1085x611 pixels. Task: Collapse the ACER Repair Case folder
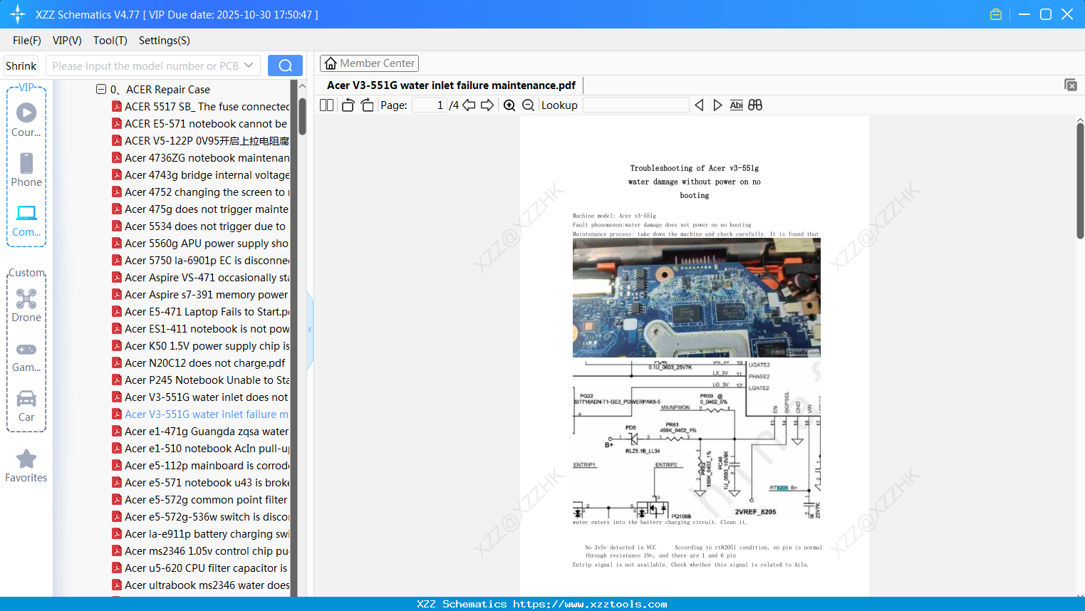point(101,89)
